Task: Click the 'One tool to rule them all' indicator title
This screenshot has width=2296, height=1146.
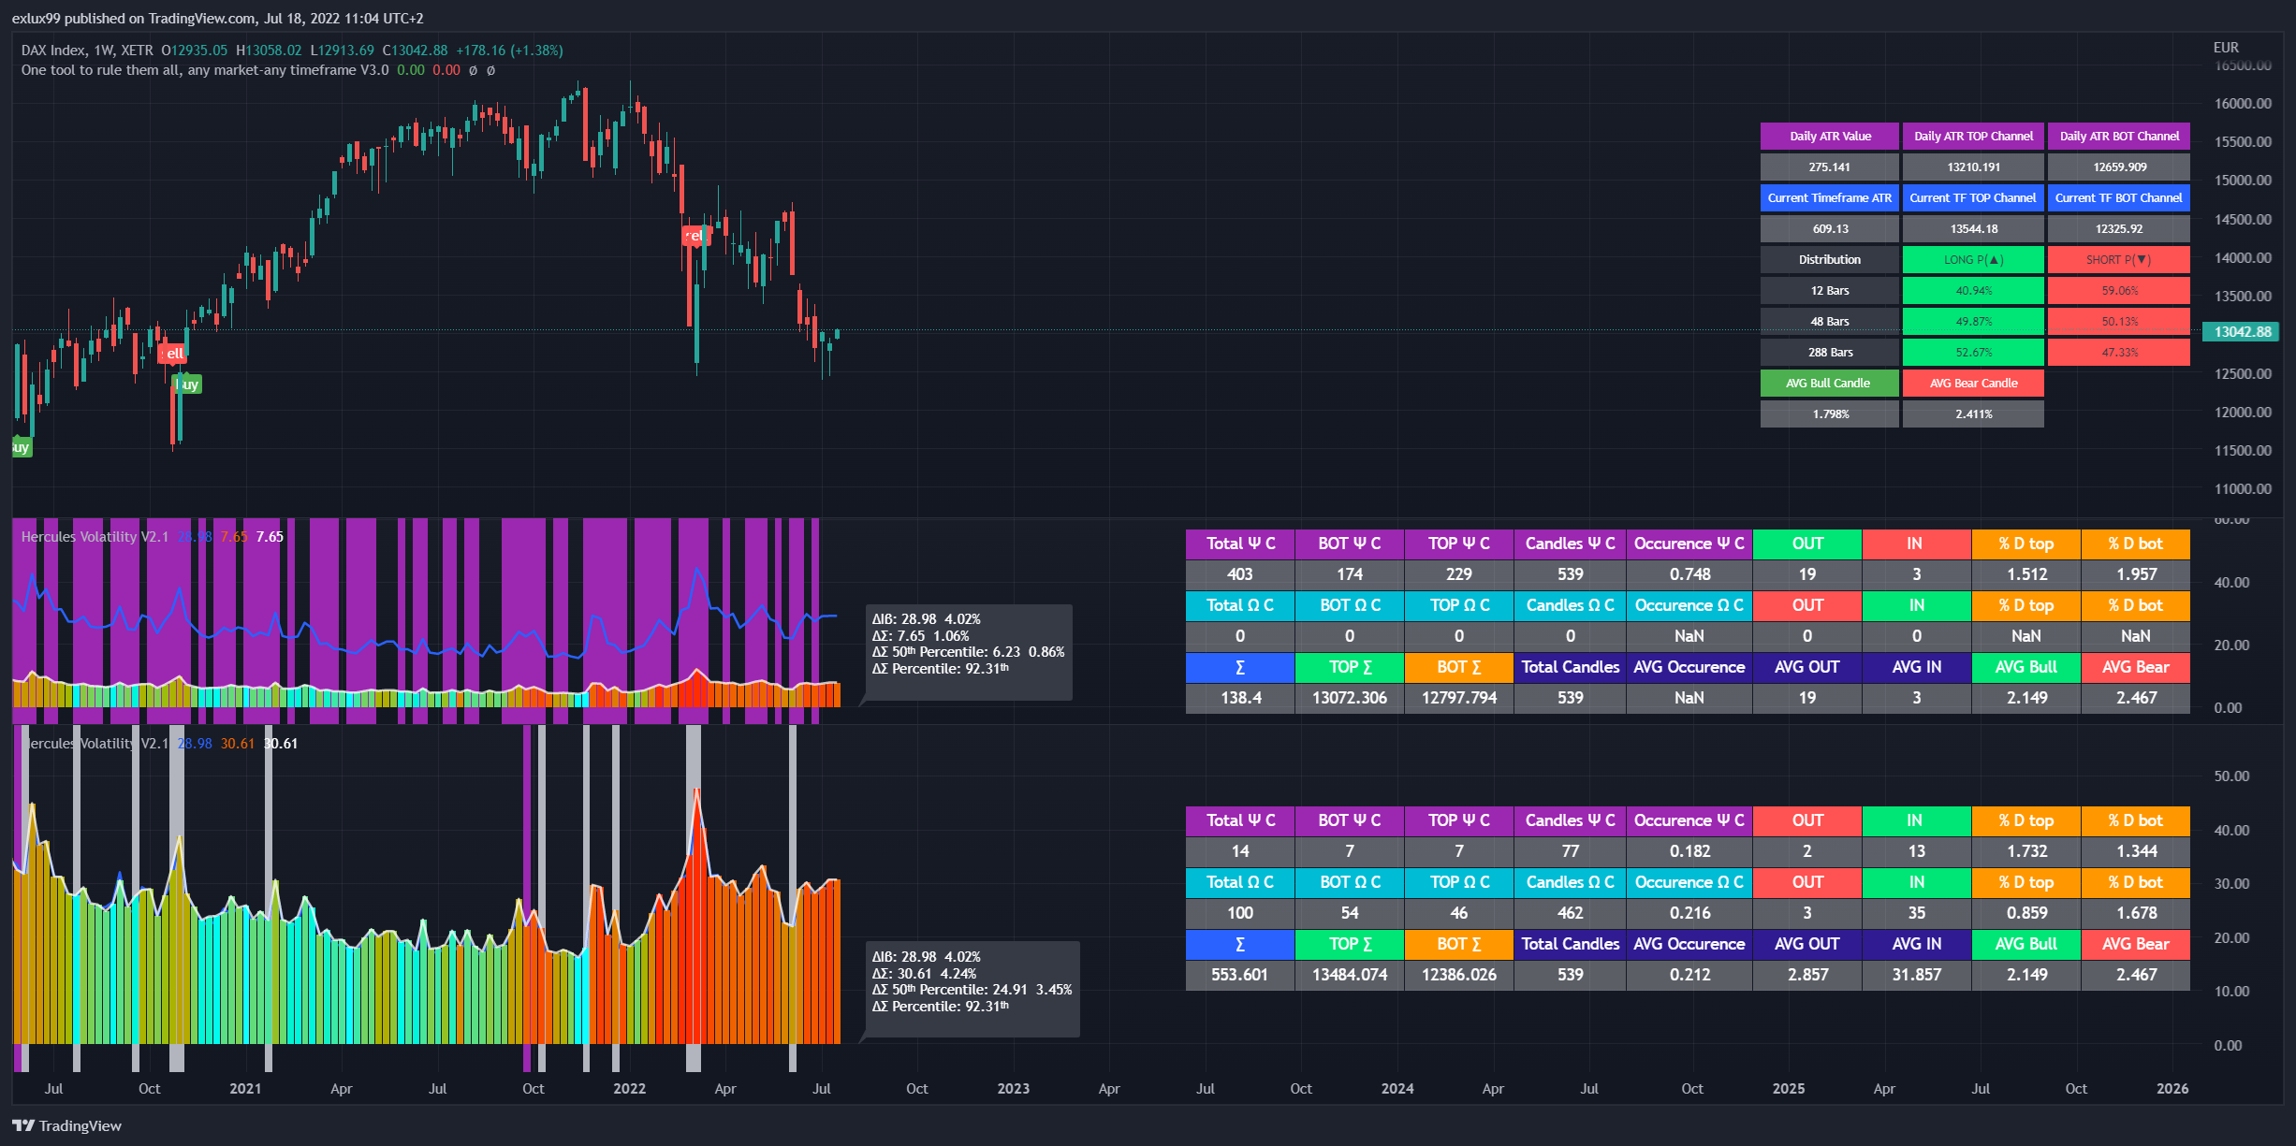Action: coord(204,70)
